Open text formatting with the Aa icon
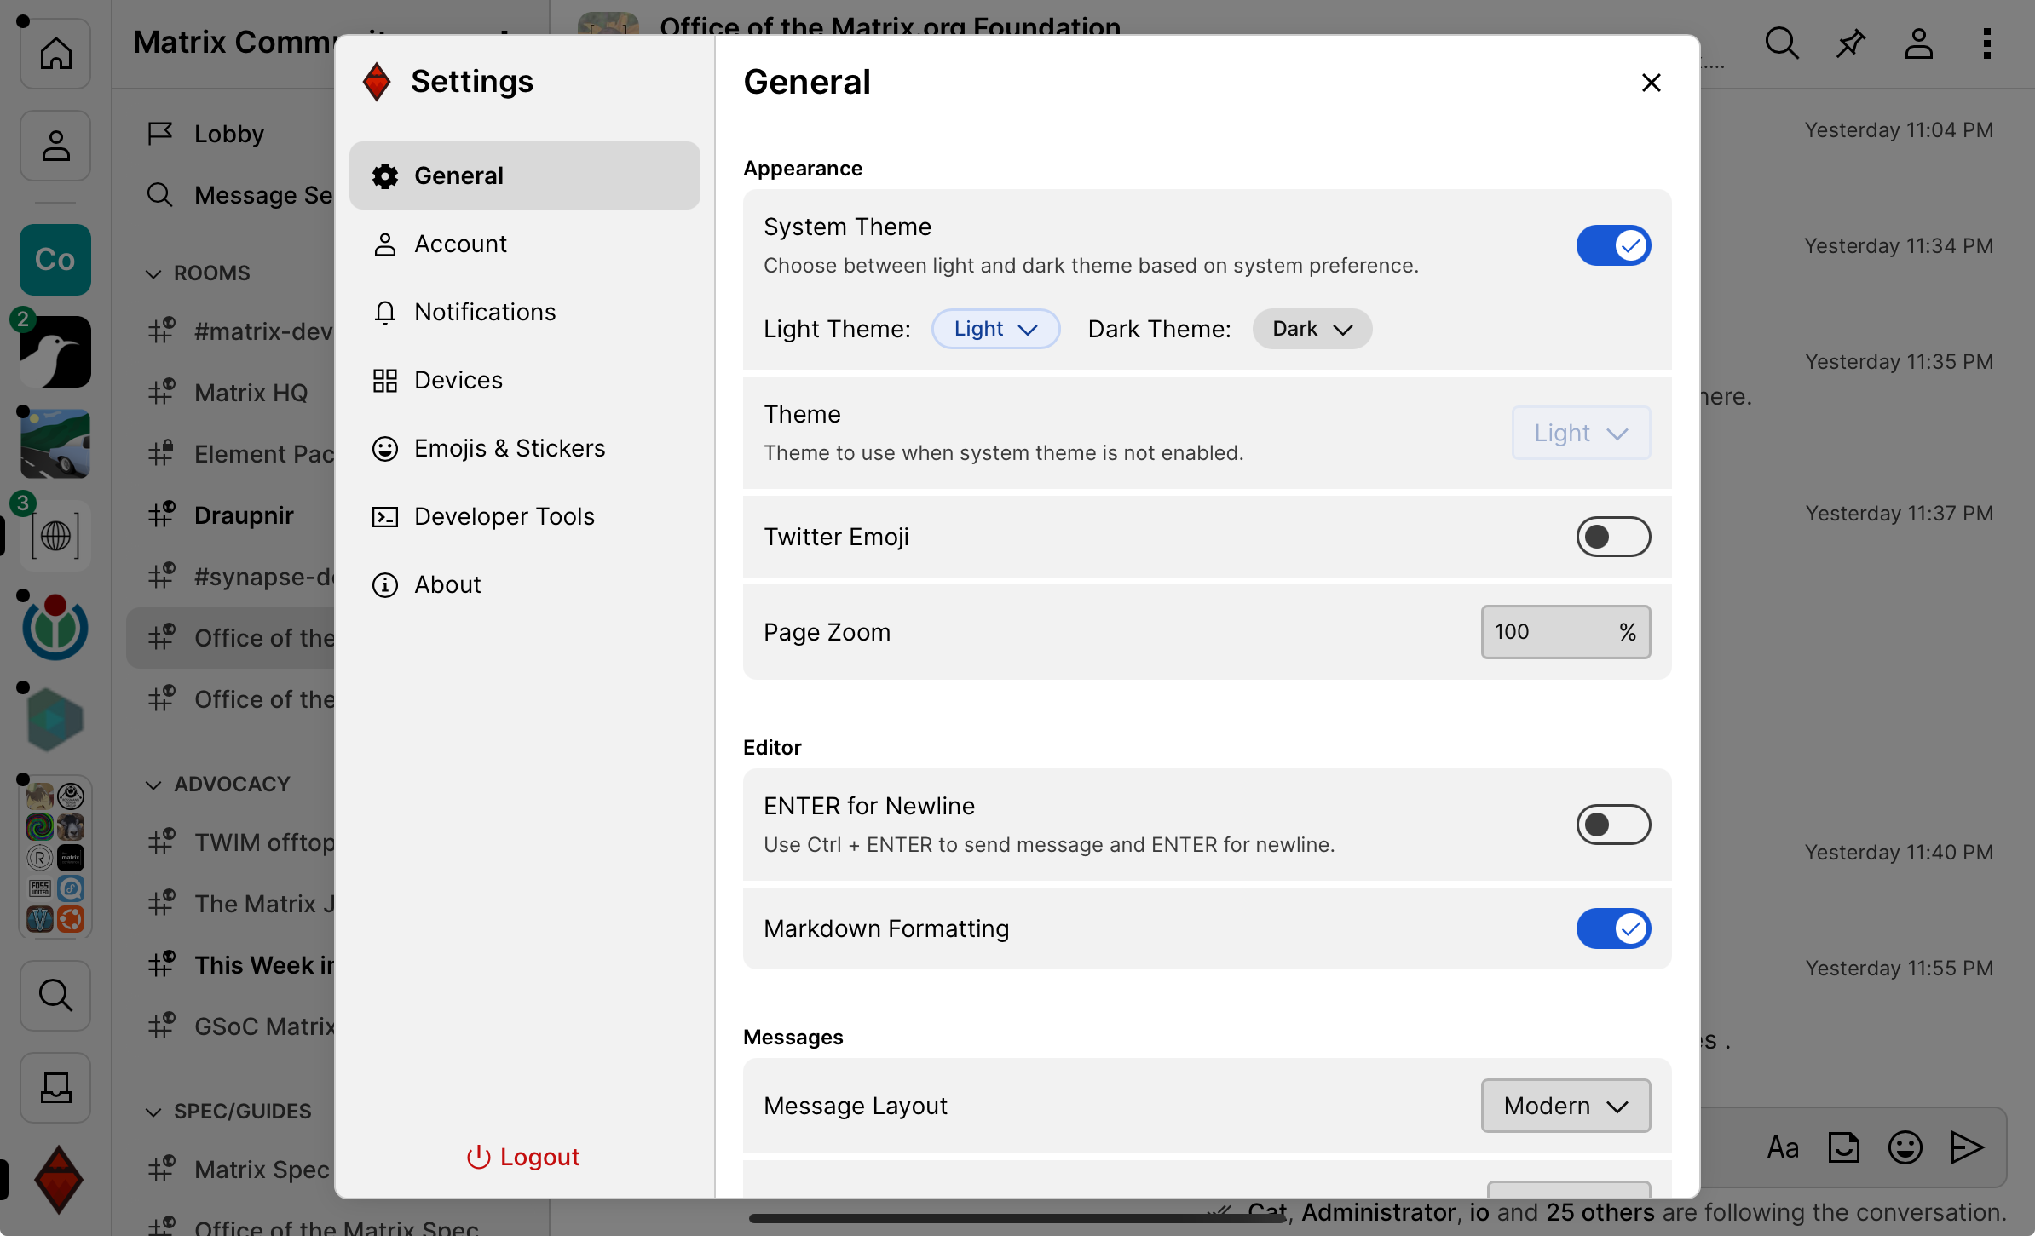This screenshot has width=2035, height=1236. point(1781,1147)
